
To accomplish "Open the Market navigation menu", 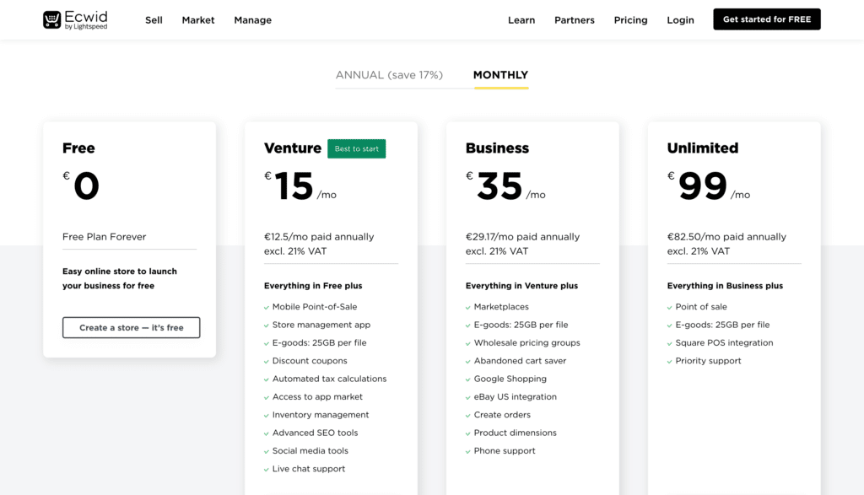I will [197, 20].
